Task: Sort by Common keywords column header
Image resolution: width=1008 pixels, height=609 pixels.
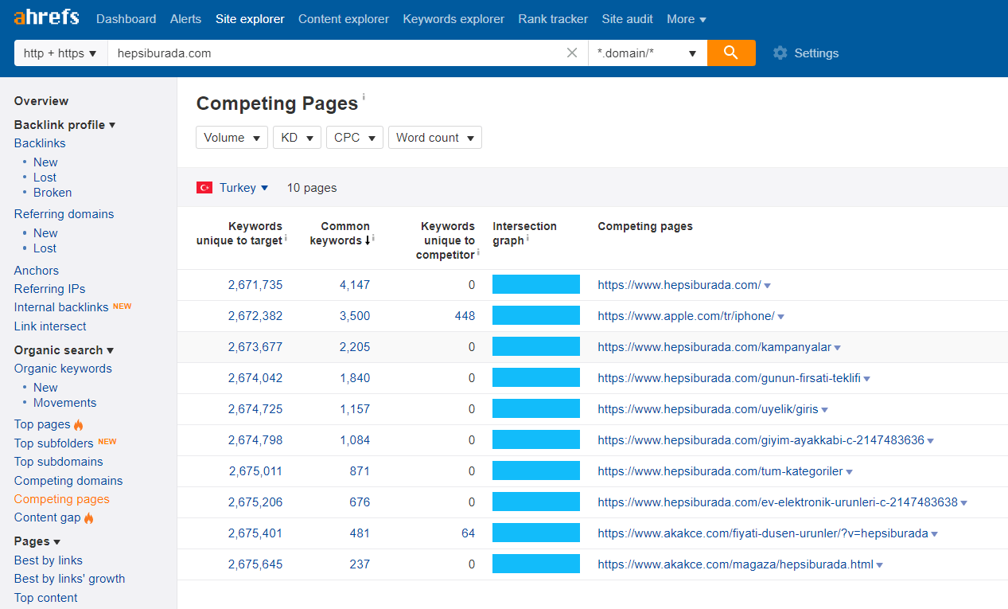Action: (x=340, y=233)
